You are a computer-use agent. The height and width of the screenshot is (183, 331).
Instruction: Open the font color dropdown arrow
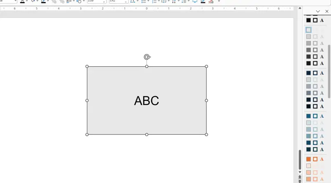coord(27,1)
